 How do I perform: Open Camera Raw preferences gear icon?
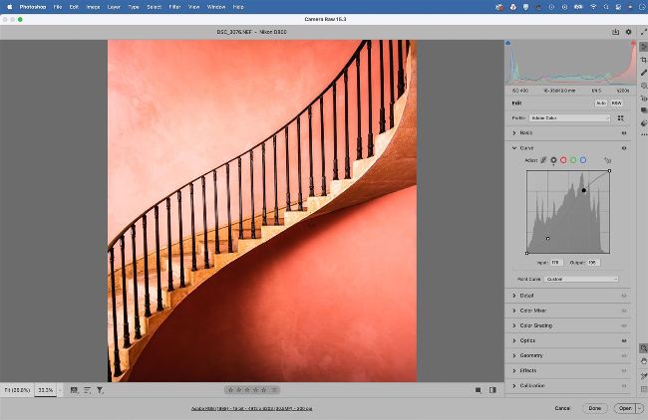[x=628, y=32]
